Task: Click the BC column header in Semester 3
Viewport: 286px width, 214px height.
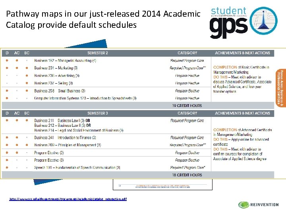Action: point(27,113)
